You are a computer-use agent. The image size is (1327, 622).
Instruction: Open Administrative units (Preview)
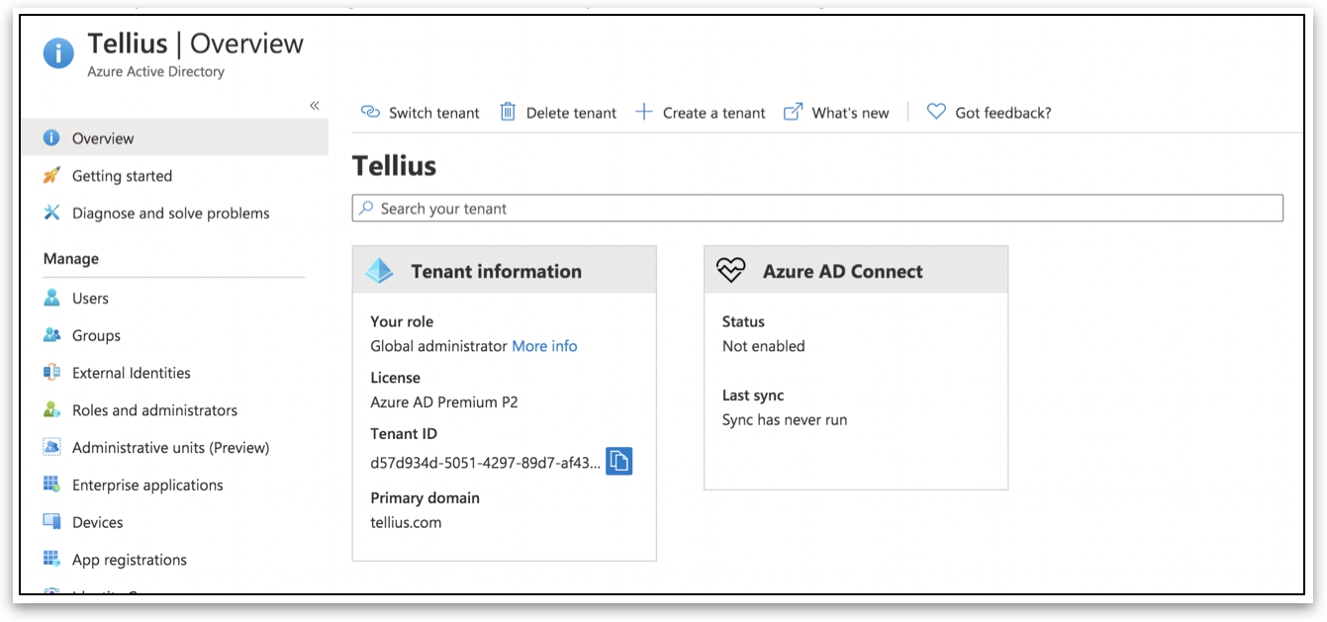point(170,448)
